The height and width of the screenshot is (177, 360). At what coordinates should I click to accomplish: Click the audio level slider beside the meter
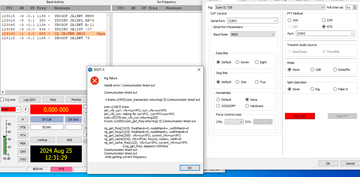(x=4, y=137)
